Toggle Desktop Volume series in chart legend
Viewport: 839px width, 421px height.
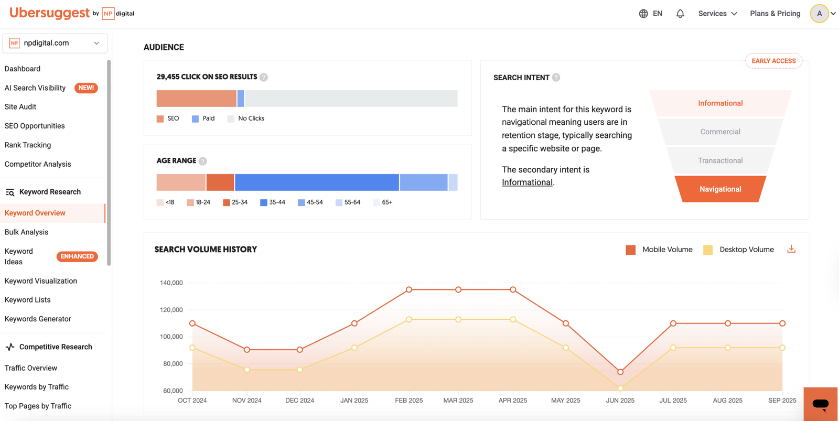(x=739, y=250)
